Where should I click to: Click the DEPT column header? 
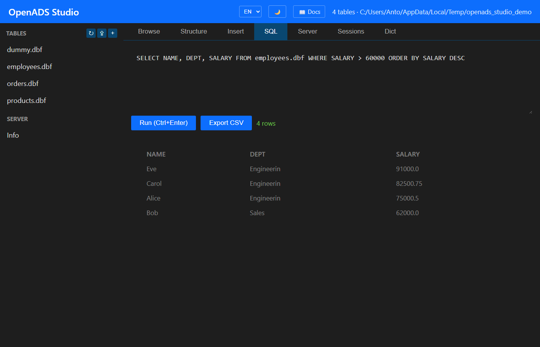(x=257, y=154)
